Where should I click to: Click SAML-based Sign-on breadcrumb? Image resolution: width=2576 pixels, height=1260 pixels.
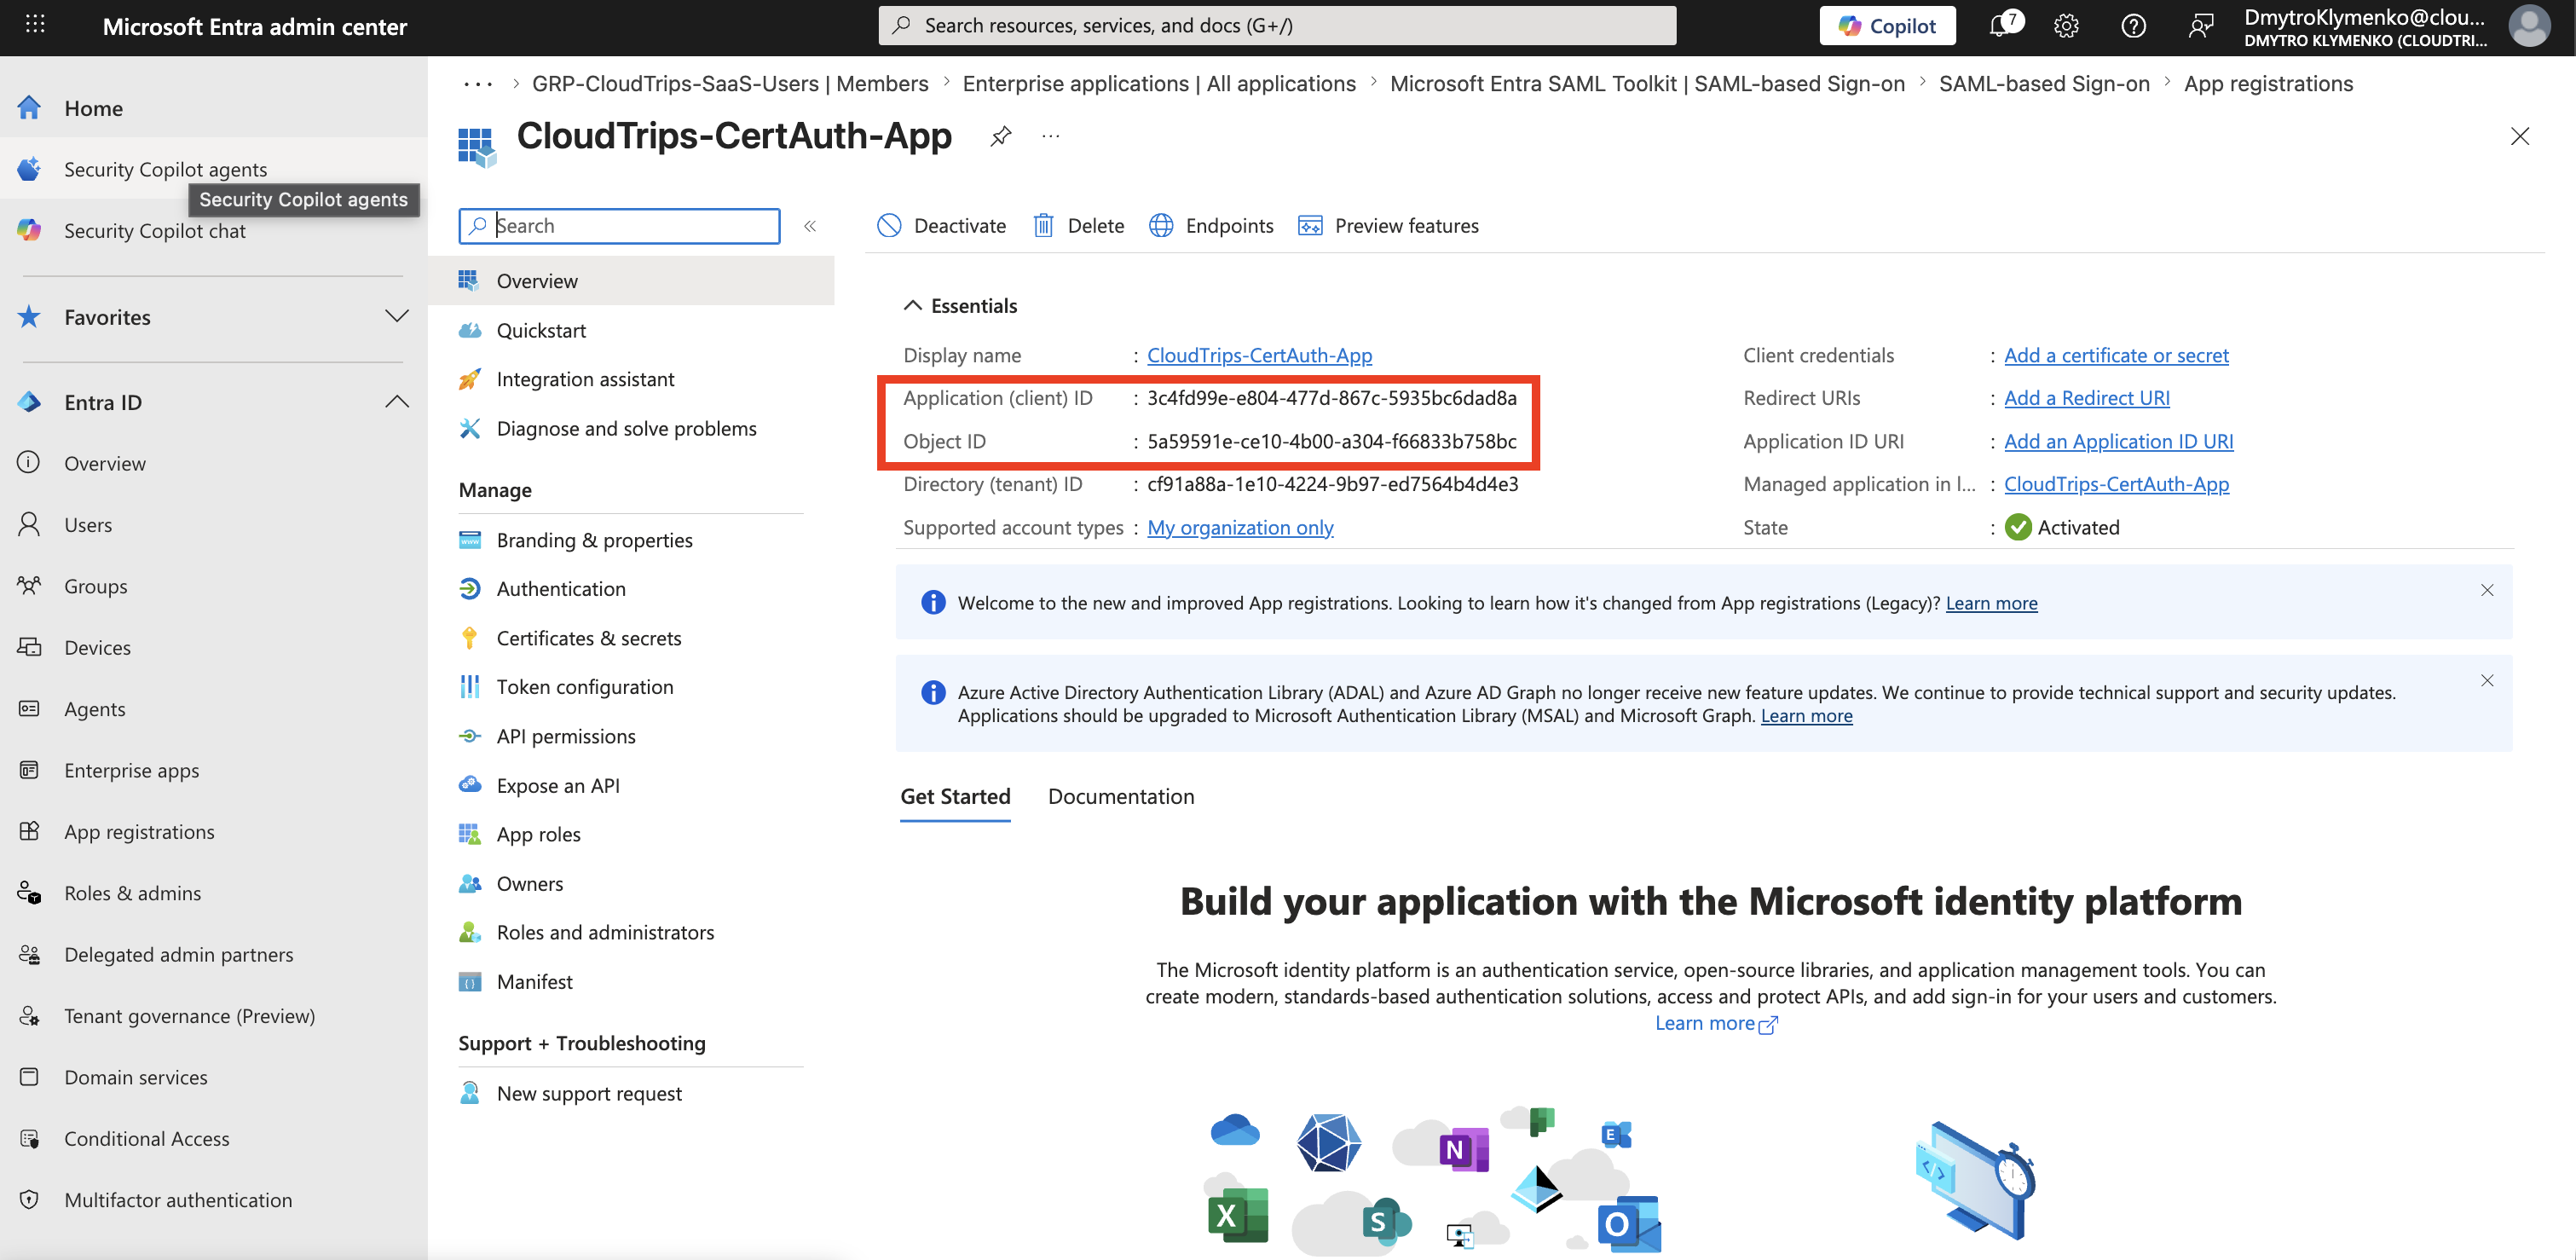[x=2043, y=84]
